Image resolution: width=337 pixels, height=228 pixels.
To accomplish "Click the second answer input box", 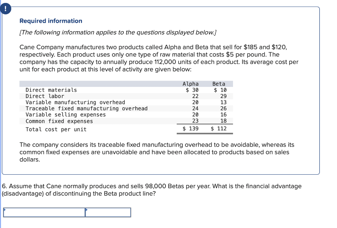I will 109,212.
